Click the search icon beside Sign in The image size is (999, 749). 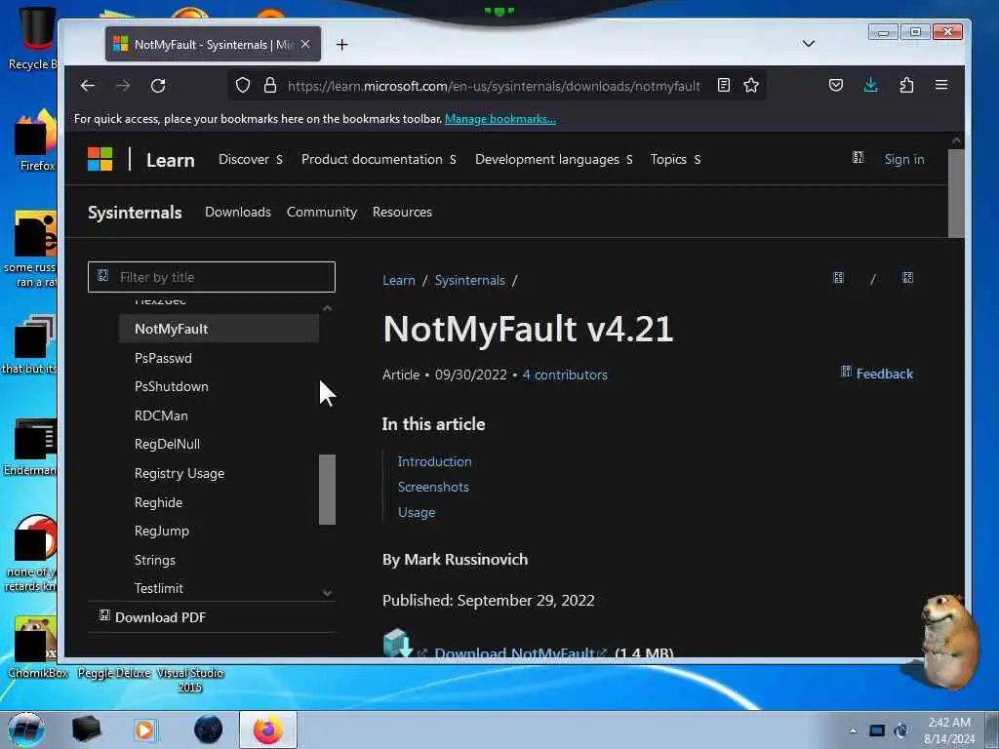(x=859, y=158)
